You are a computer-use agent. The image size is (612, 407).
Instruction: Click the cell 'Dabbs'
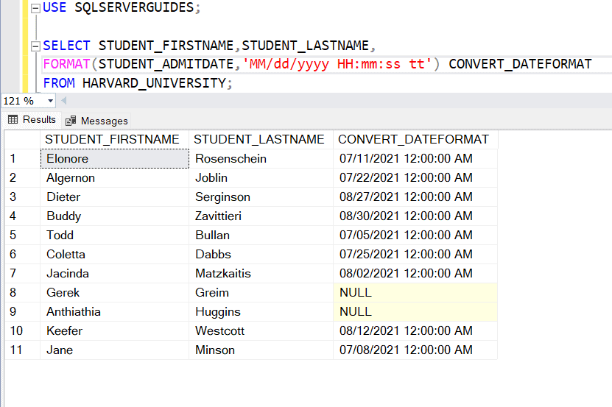tap(261, 254)
